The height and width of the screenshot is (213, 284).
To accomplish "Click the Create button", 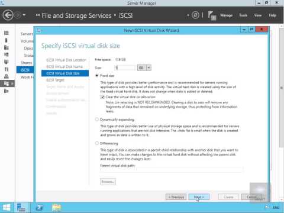I will (228, 197).
